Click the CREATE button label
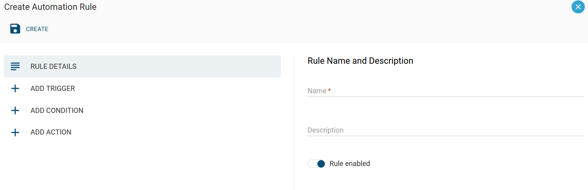 [37, 29]
